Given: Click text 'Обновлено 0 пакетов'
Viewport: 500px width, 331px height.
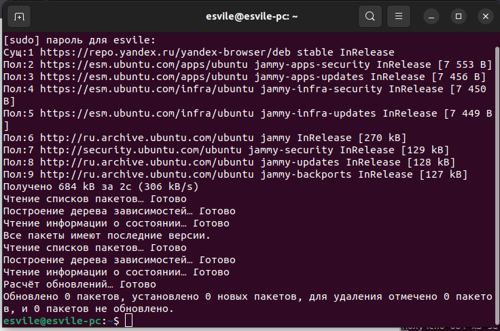Looking at the screenshot, I should (x=61, y=296).
